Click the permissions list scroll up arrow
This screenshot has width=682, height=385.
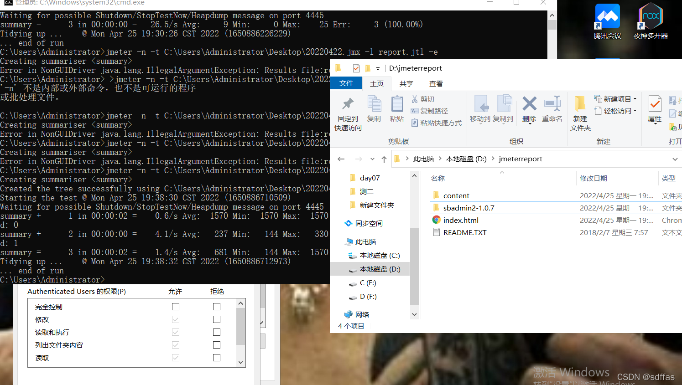241,303
